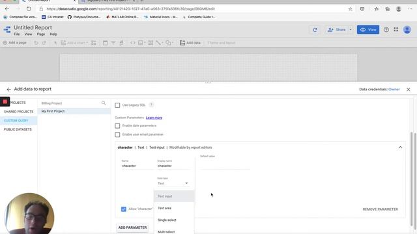
Task: Open the Data credentials Owner link
Action: pyautogui.click(x=394, y=90)
